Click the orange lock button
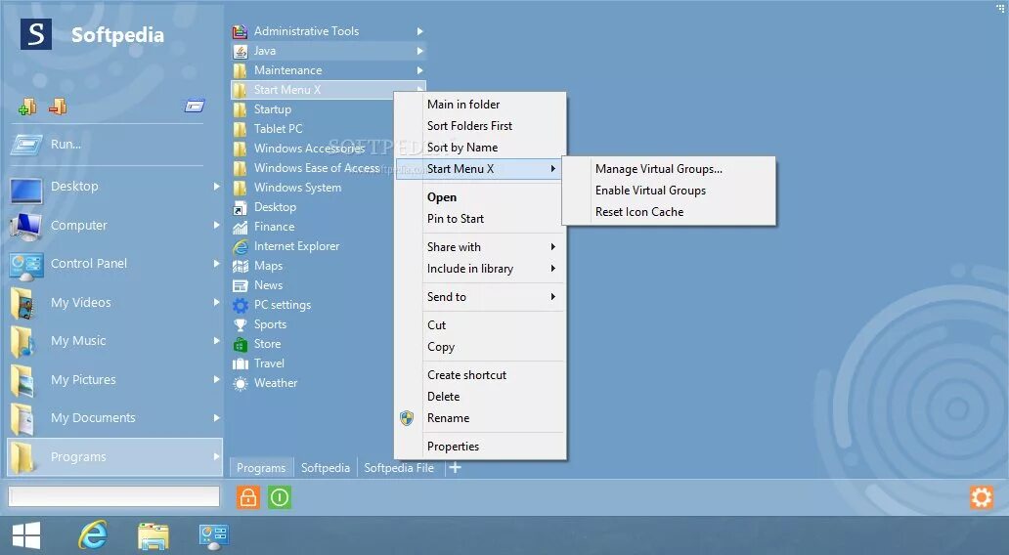1009x555 pixels. pyautogui.click(x=247, y=497)
